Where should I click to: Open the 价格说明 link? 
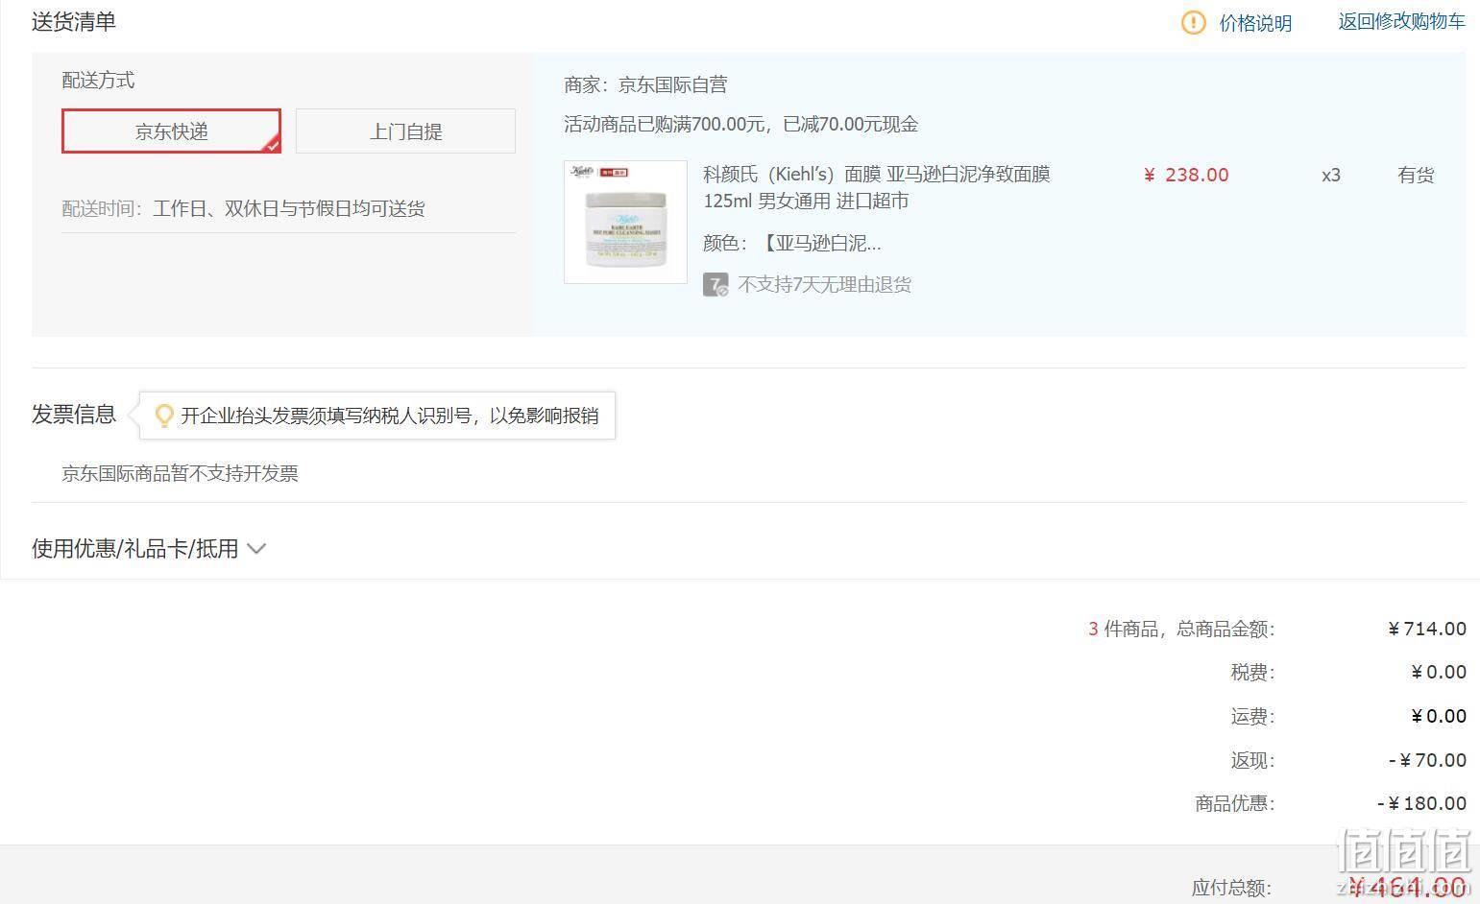[1255, 23]
